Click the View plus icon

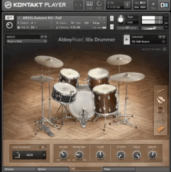153,5
